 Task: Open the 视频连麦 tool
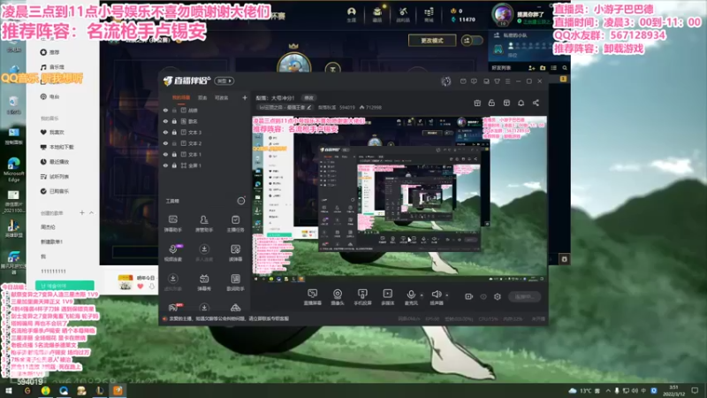point(172,253)
